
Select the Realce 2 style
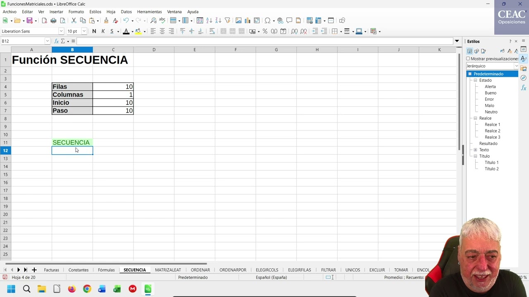(x=492, y=131)
